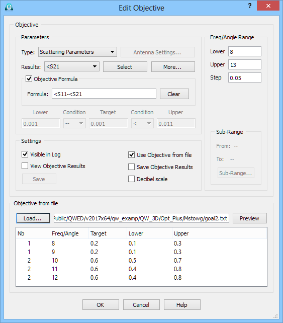Load an objective file with Load...
Image resolution: width=283 pixels, height=323 pixels.
point(33,218)
